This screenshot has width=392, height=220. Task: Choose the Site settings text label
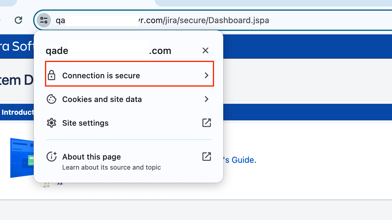[x=85, y=123]
